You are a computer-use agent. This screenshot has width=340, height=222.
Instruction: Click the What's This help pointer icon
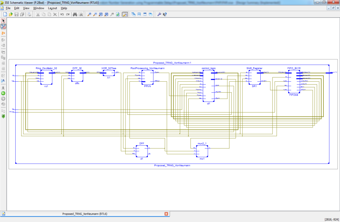click(x=165, y=15)
